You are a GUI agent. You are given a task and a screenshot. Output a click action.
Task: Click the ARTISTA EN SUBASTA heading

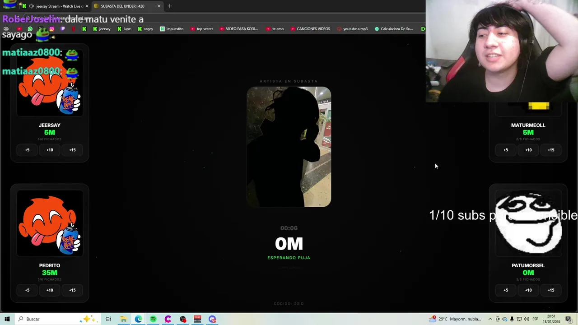289,81
